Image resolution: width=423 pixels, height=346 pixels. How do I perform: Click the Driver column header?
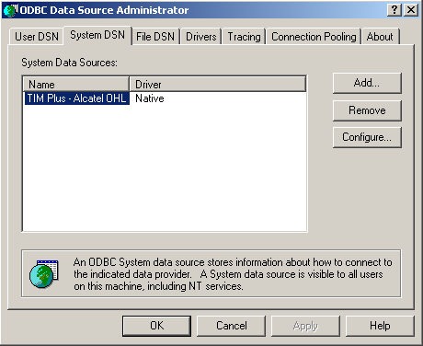click(218, 84)
